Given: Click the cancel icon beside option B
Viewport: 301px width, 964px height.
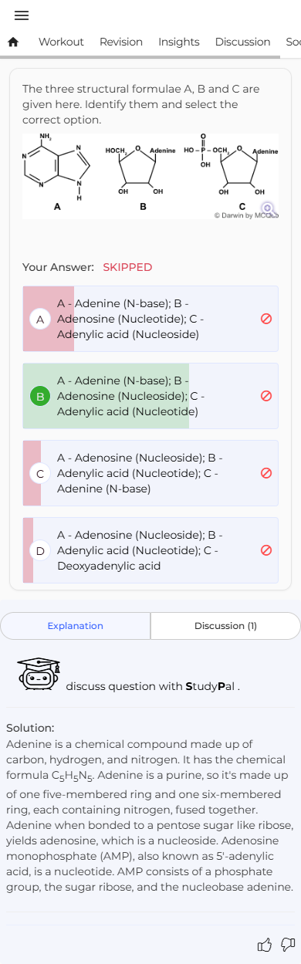Looking at the screenshot, I should pos(265,396).
